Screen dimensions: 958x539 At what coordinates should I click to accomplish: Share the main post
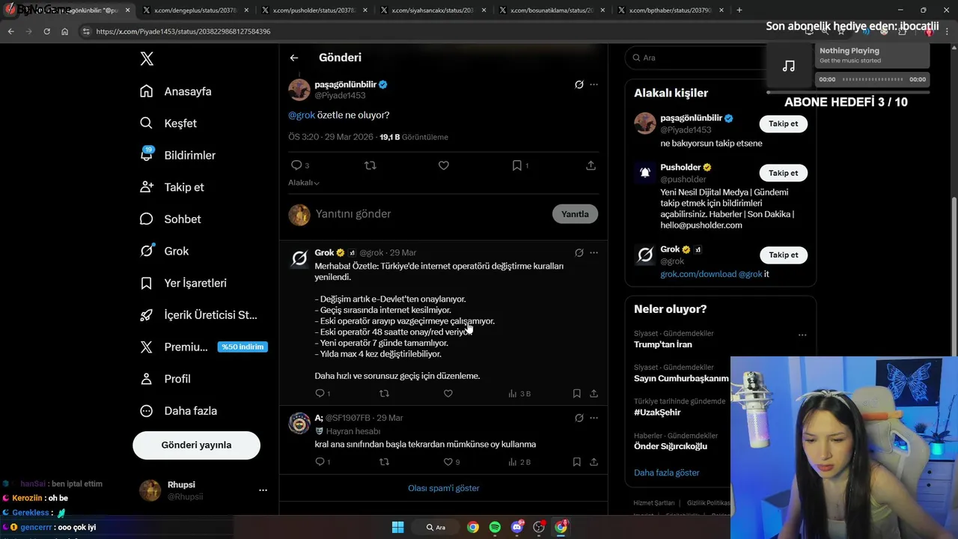[x=591, y=165]
